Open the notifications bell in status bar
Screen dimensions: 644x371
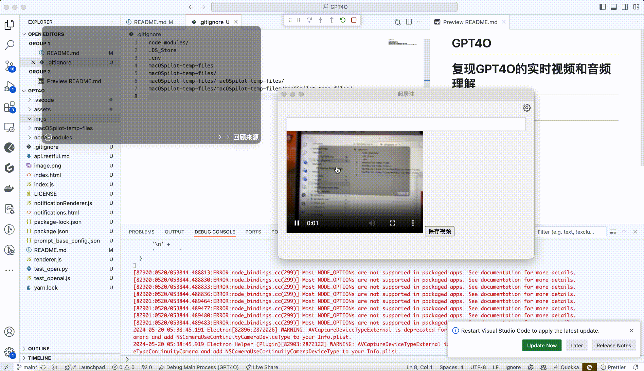(636, 367)
